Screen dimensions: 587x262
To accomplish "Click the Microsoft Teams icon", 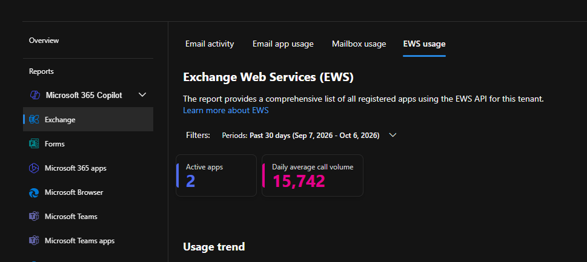I will (x=34, y=217).
